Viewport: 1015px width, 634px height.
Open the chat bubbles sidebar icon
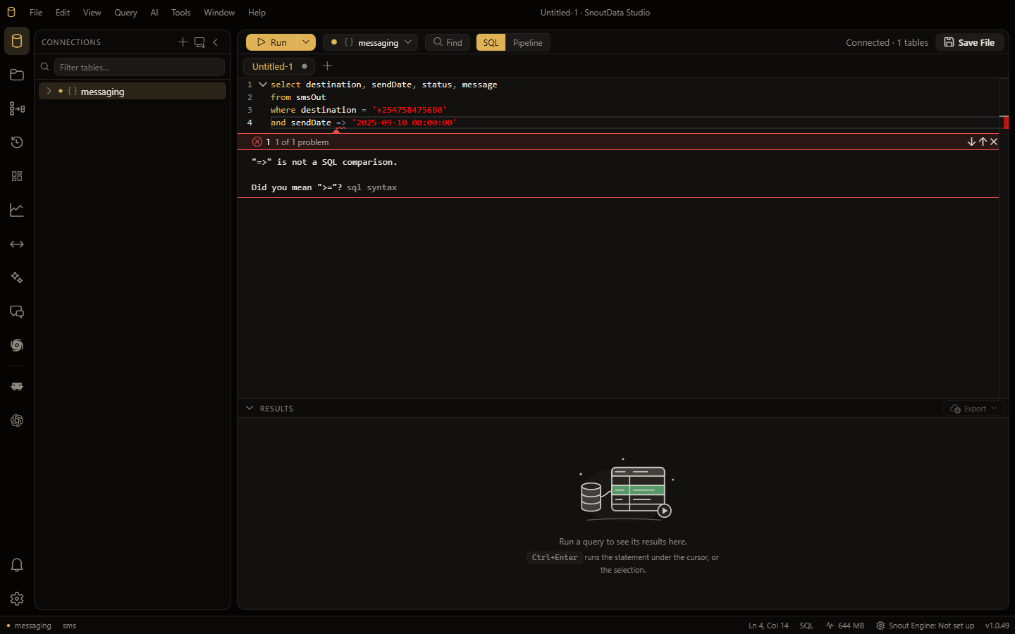[17, 311]
